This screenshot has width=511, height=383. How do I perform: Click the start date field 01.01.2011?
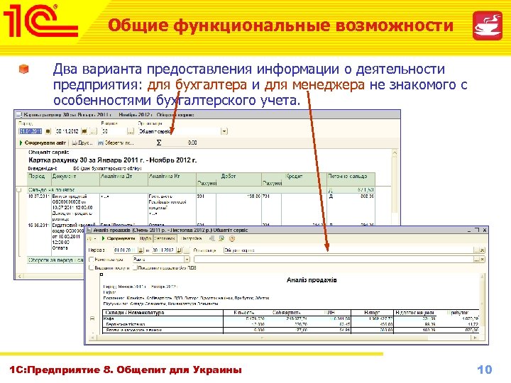coord(31,131)
